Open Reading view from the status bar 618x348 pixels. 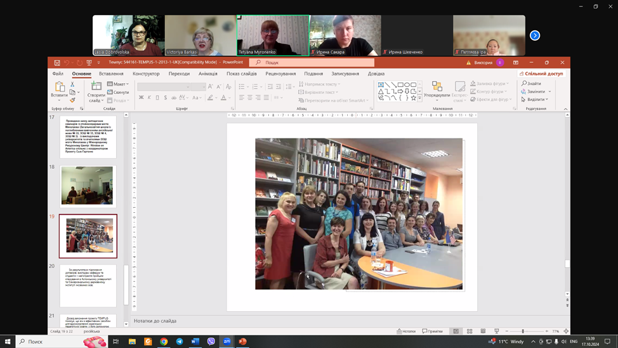(483, 331)
